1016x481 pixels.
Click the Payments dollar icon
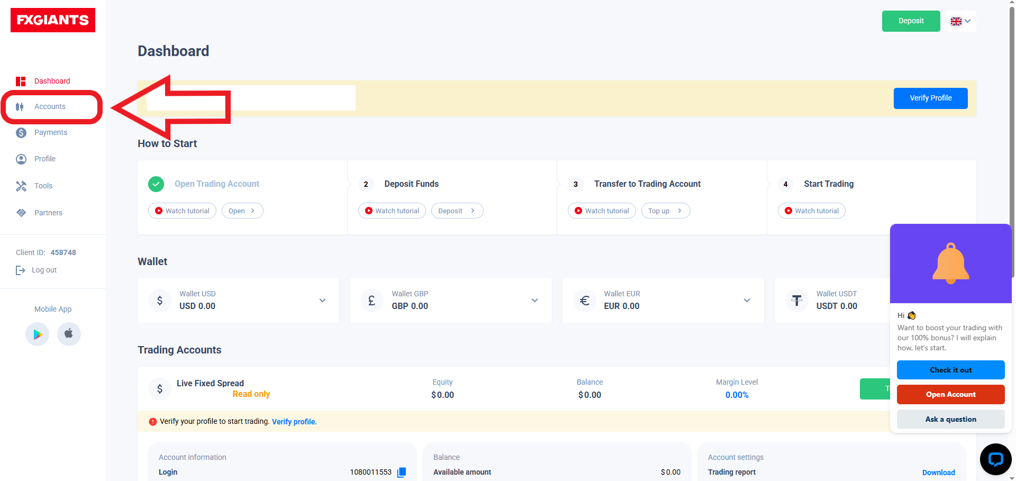21,133
